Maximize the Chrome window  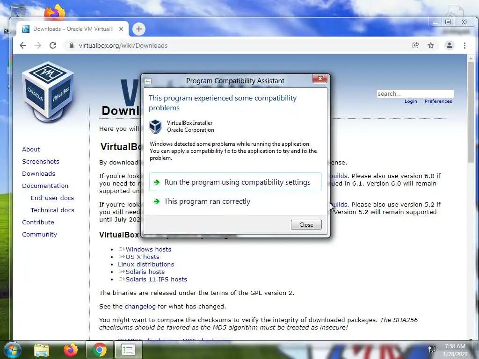pos(448,22)
